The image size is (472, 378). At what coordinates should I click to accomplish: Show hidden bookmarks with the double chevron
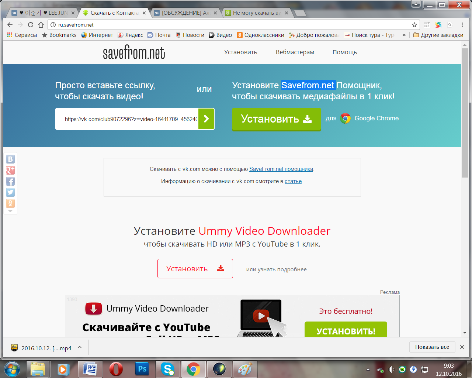(x=404, y=35)
